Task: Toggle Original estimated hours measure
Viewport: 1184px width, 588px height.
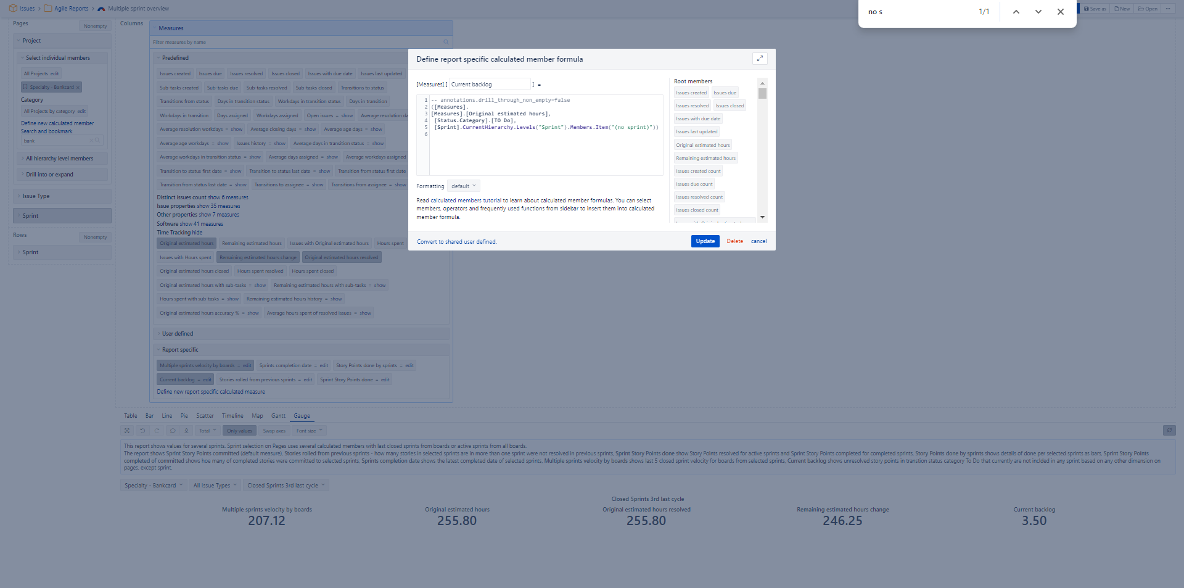Action: pyautogui.click(x=187, y=243)
